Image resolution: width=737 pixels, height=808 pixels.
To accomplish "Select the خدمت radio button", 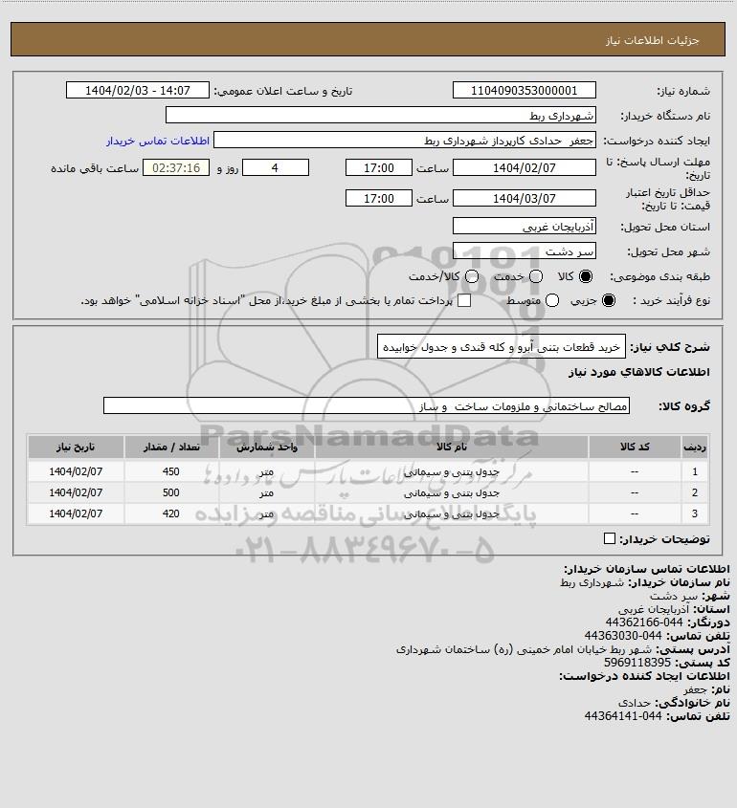I will 536,276.
